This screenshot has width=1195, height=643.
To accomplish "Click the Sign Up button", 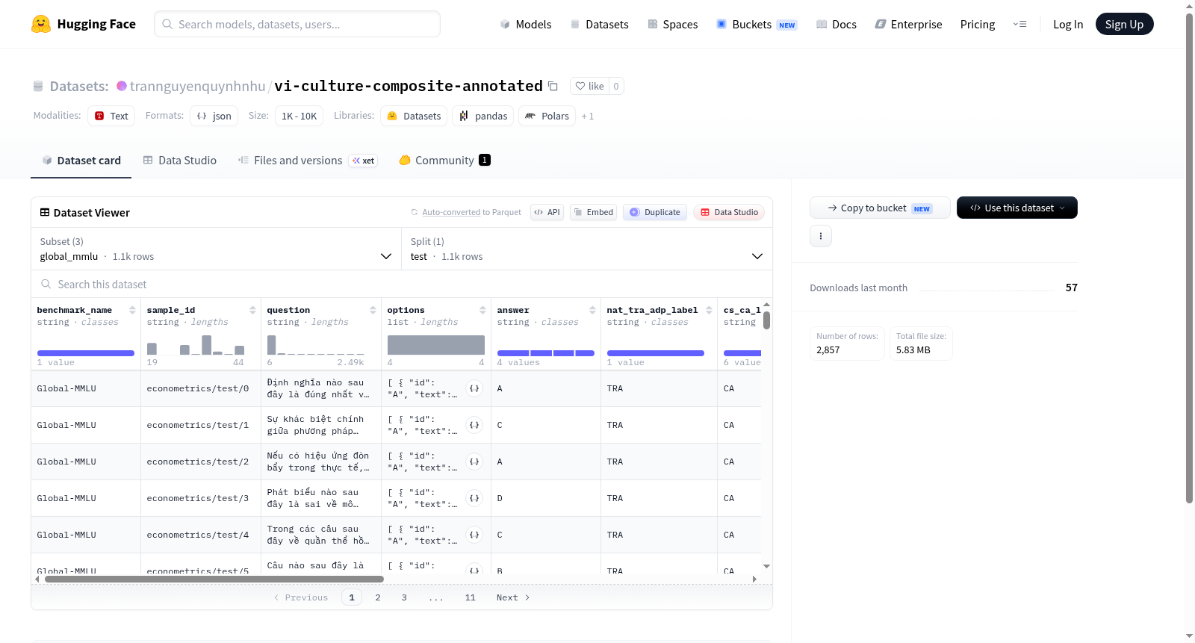I will [x=1124, y=24].
